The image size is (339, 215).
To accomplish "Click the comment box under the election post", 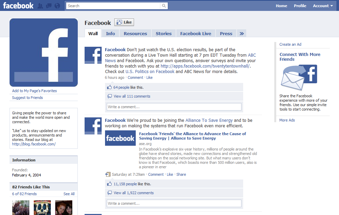I will coord(174,107).
